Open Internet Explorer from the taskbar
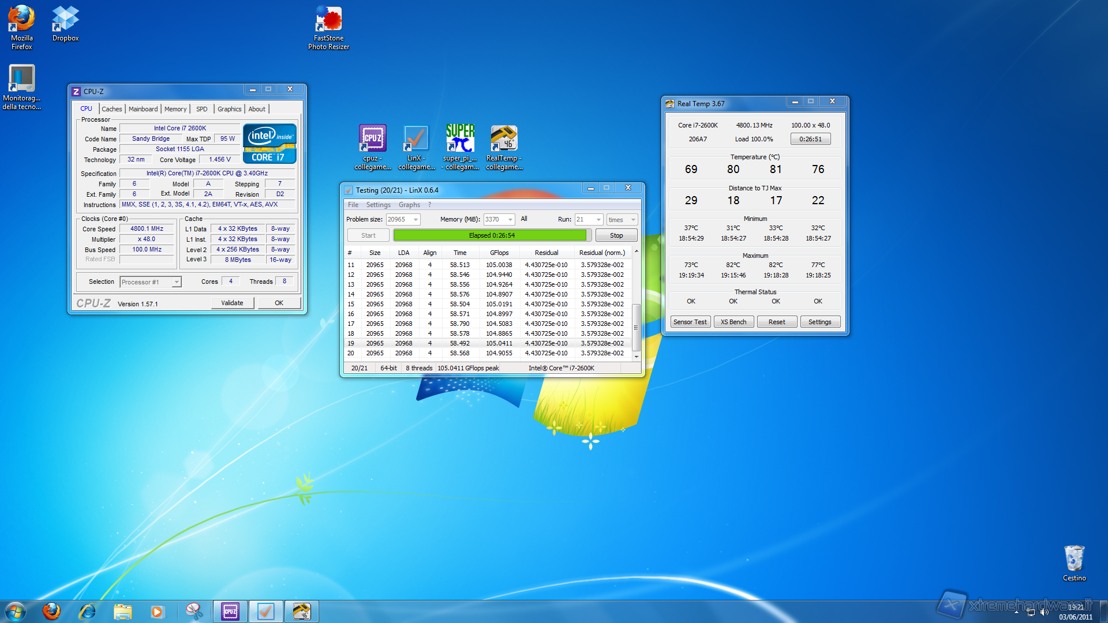The width and height of the screenshot is (1108, 623). [87, 611]
